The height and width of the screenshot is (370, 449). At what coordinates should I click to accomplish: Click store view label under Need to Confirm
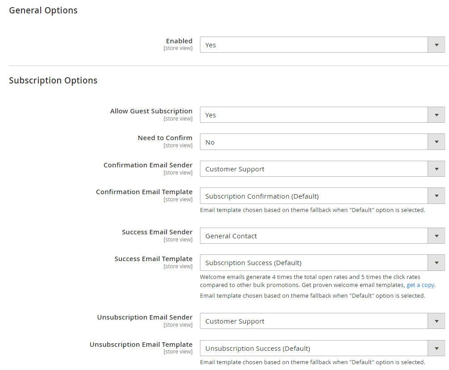click(178, 145)
